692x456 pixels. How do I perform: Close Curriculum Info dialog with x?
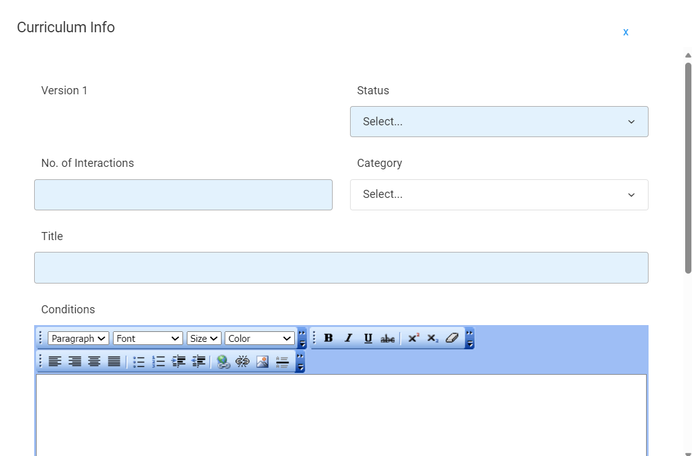click(x=626, y=32)
